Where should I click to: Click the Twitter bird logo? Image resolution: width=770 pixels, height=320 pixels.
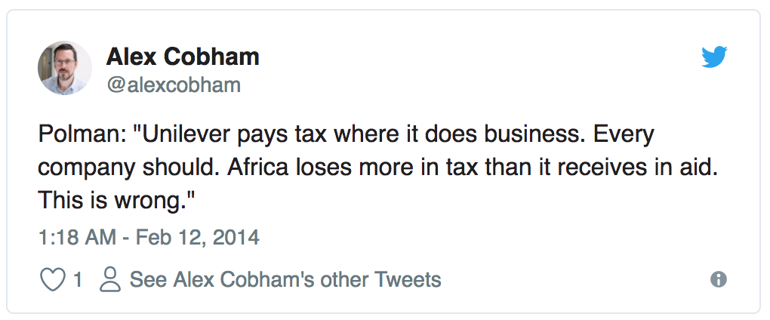713,57
